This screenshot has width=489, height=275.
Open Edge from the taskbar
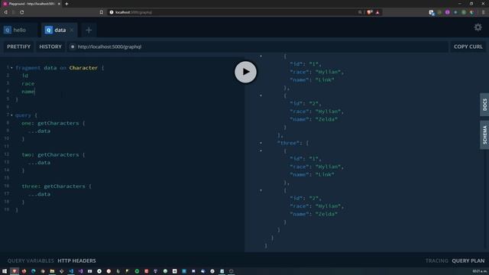pos(34,271)
